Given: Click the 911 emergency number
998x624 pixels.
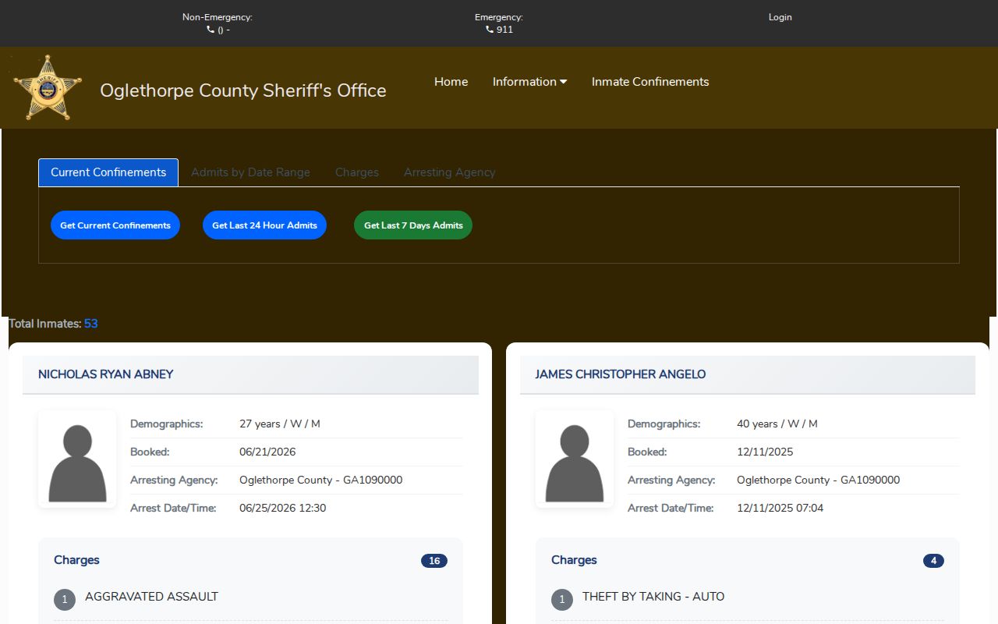Looking at the screenshot, I should tap(504, 30).
